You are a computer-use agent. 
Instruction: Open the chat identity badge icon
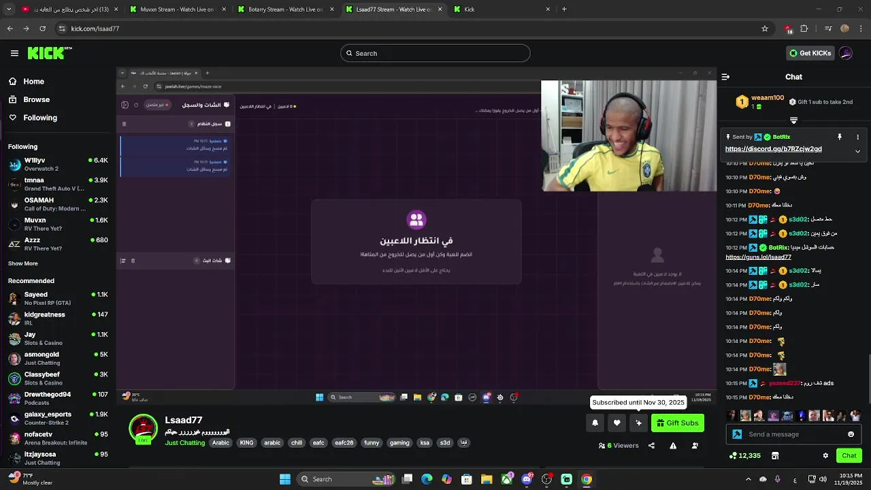737,434
